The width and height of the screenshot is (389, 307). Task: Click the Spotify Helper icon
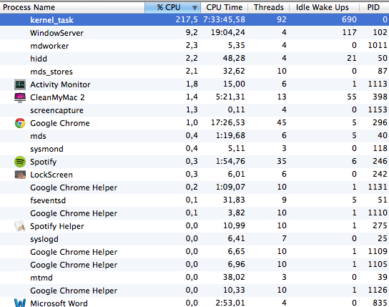(x=20, y=226)
